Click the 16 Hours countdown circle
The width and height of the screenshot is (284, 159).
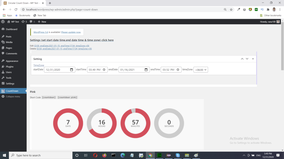102,123
